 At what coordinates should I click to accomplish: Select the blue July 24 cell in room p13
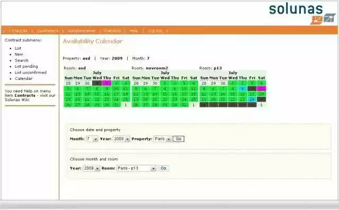[x=252, y=99]
